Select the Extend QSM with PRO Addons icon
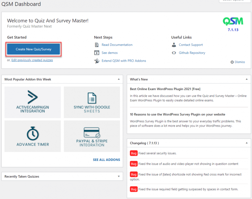The height and width of the screenshot is (199, 252). [x=97, y=61]
